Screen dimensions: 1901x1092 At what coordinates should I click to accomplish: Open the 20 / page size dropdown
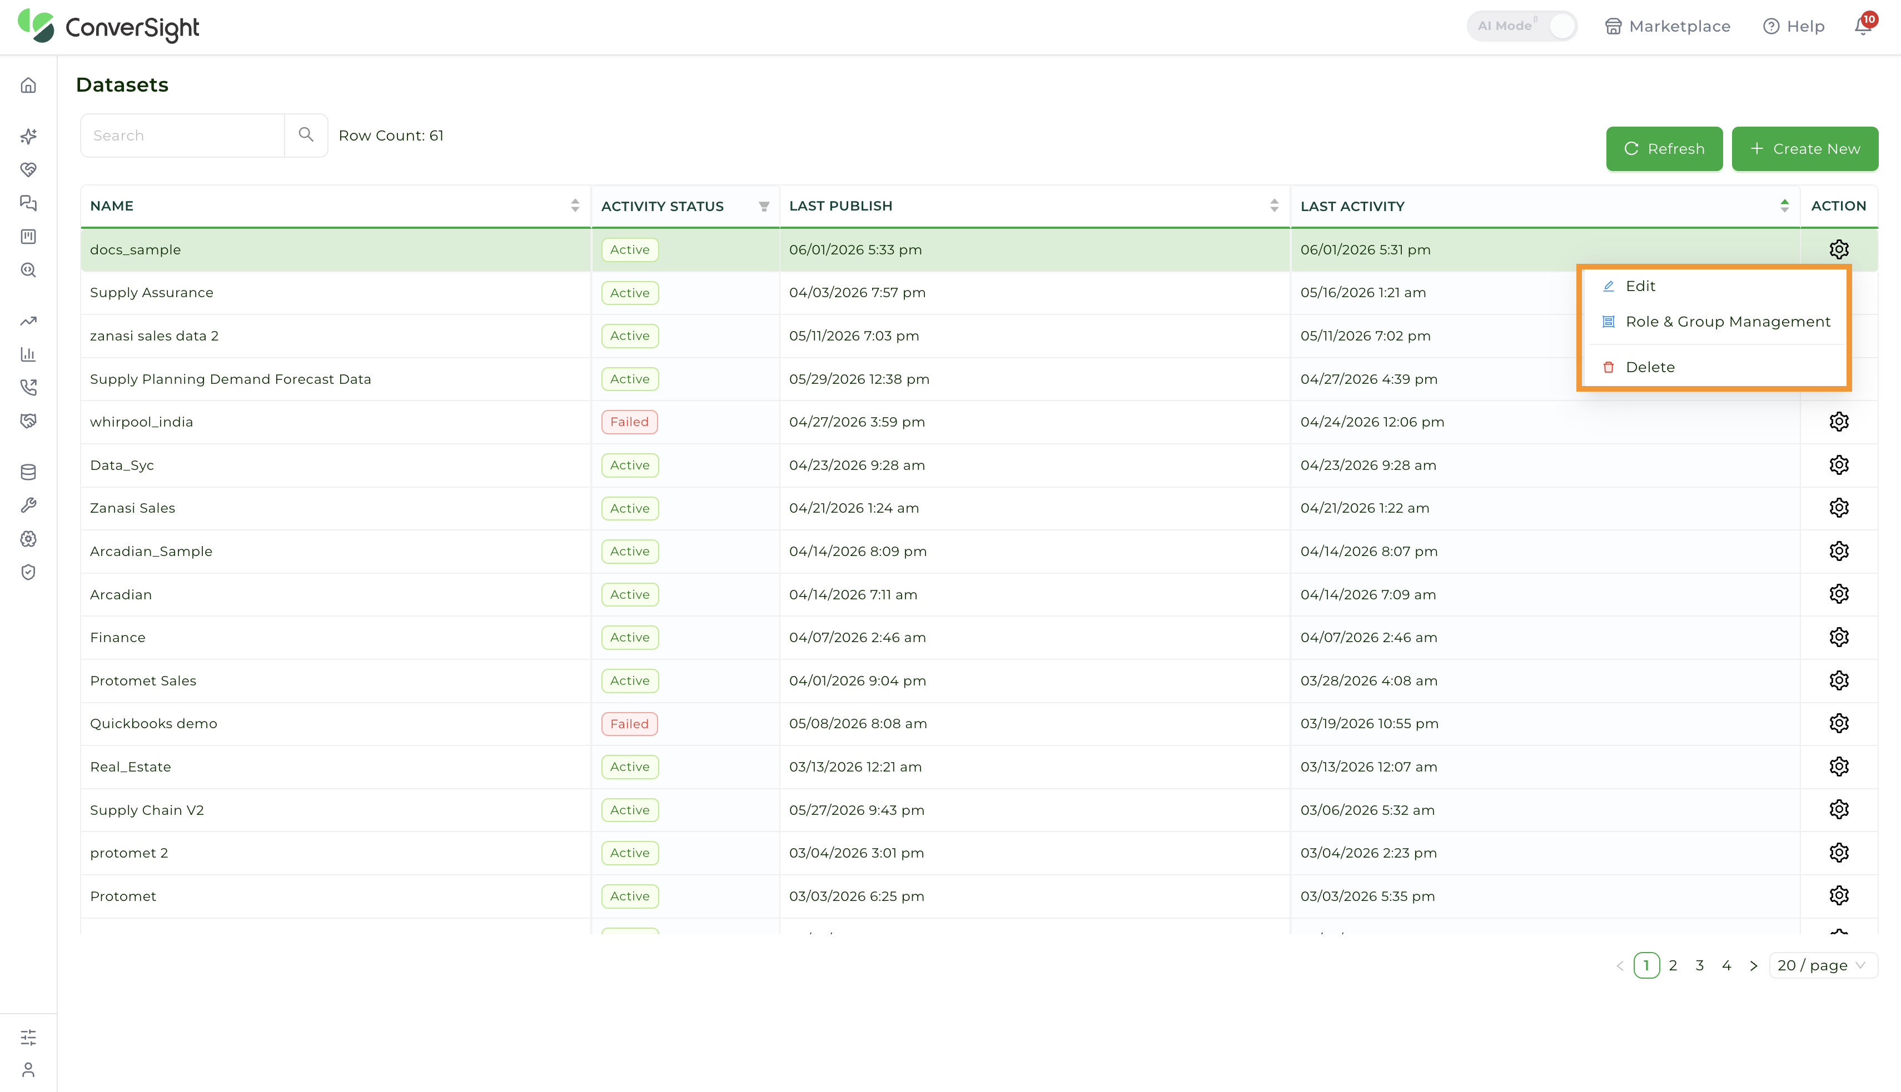[x=1823, y=965]
